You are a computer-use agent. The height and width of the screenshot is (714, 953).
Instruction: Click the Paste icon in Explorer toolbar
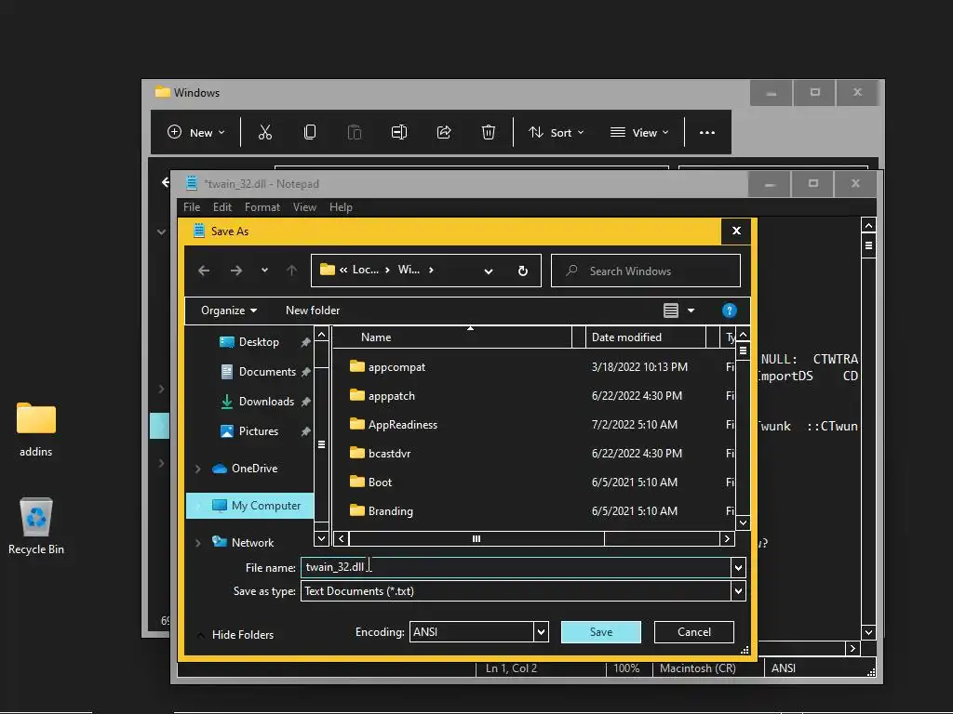point(355,132)
